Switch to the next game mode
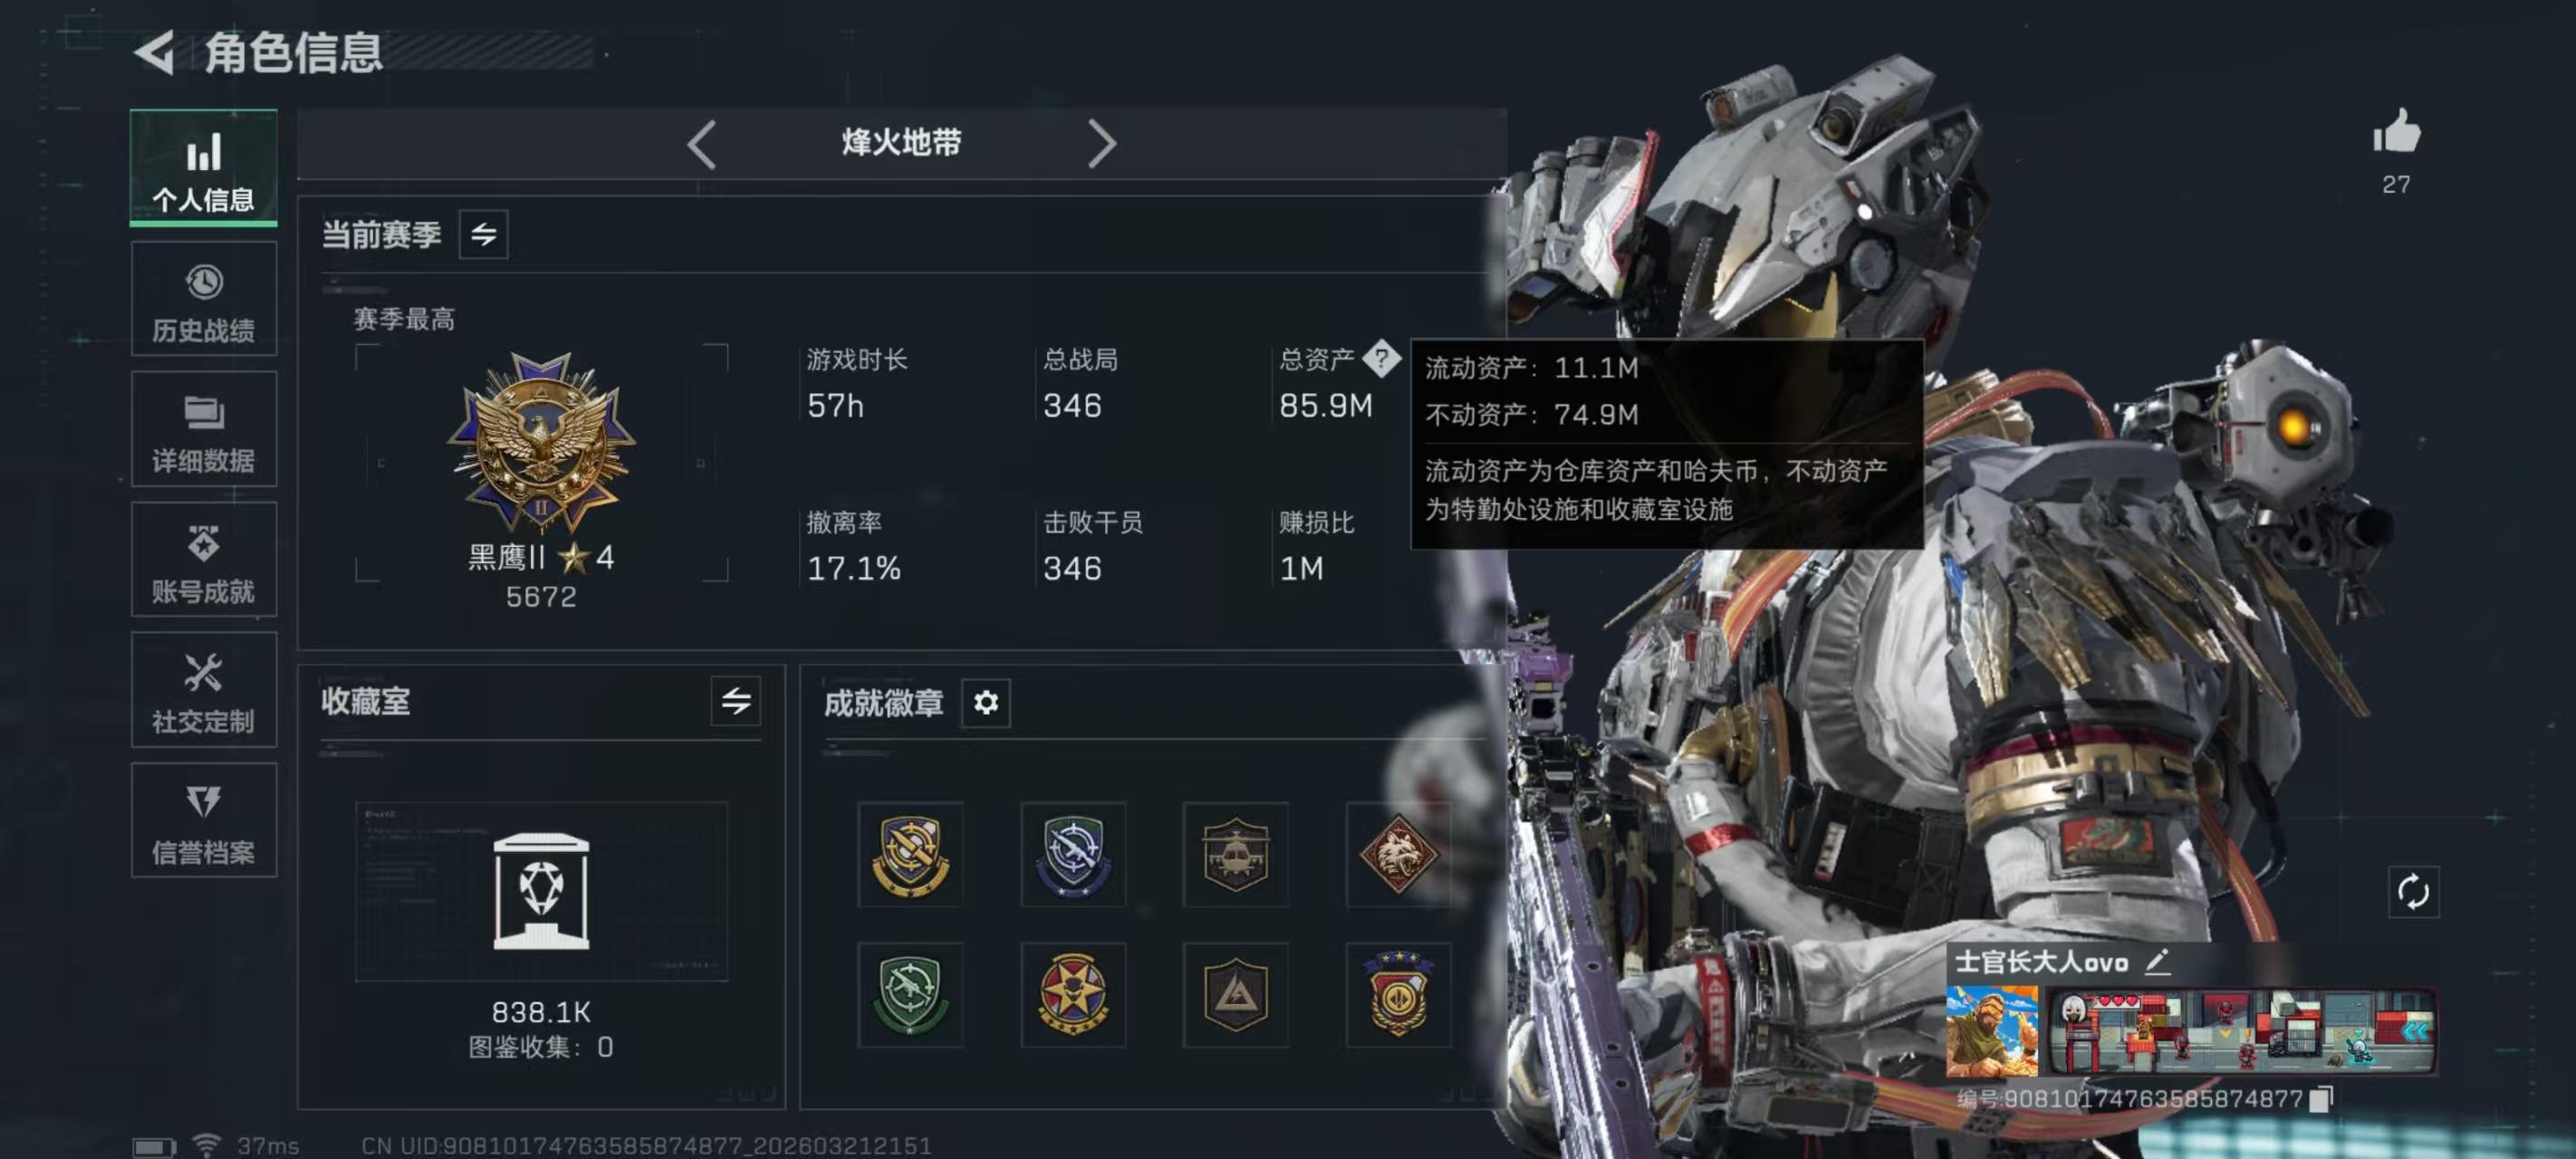Image resolution: width=2576 pixels, height=1159 pixels. pos(1101,145)
